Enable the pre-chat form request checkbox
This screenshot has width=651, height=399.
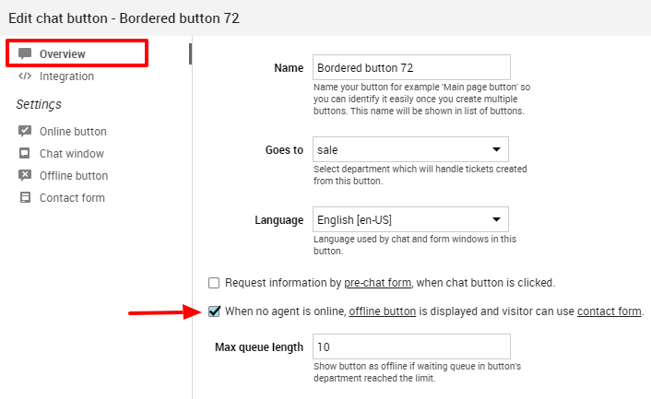coord(214,283)
